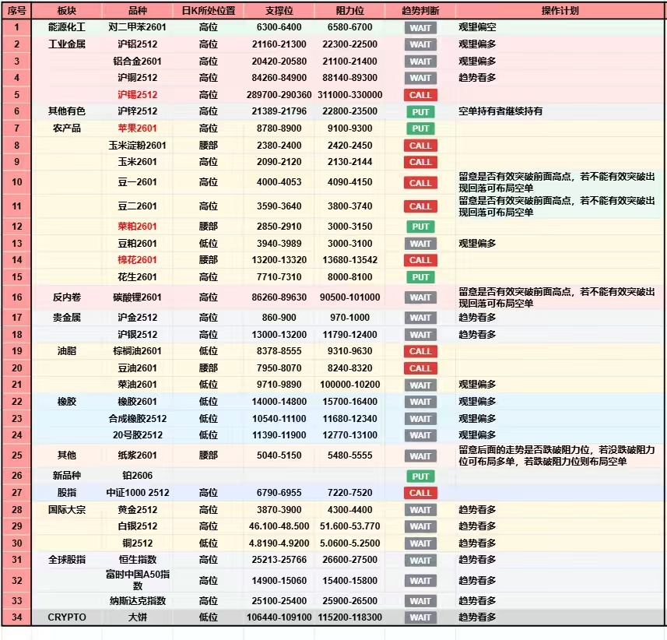
Task: Click the 板块 column header
Action: point(67,11)
